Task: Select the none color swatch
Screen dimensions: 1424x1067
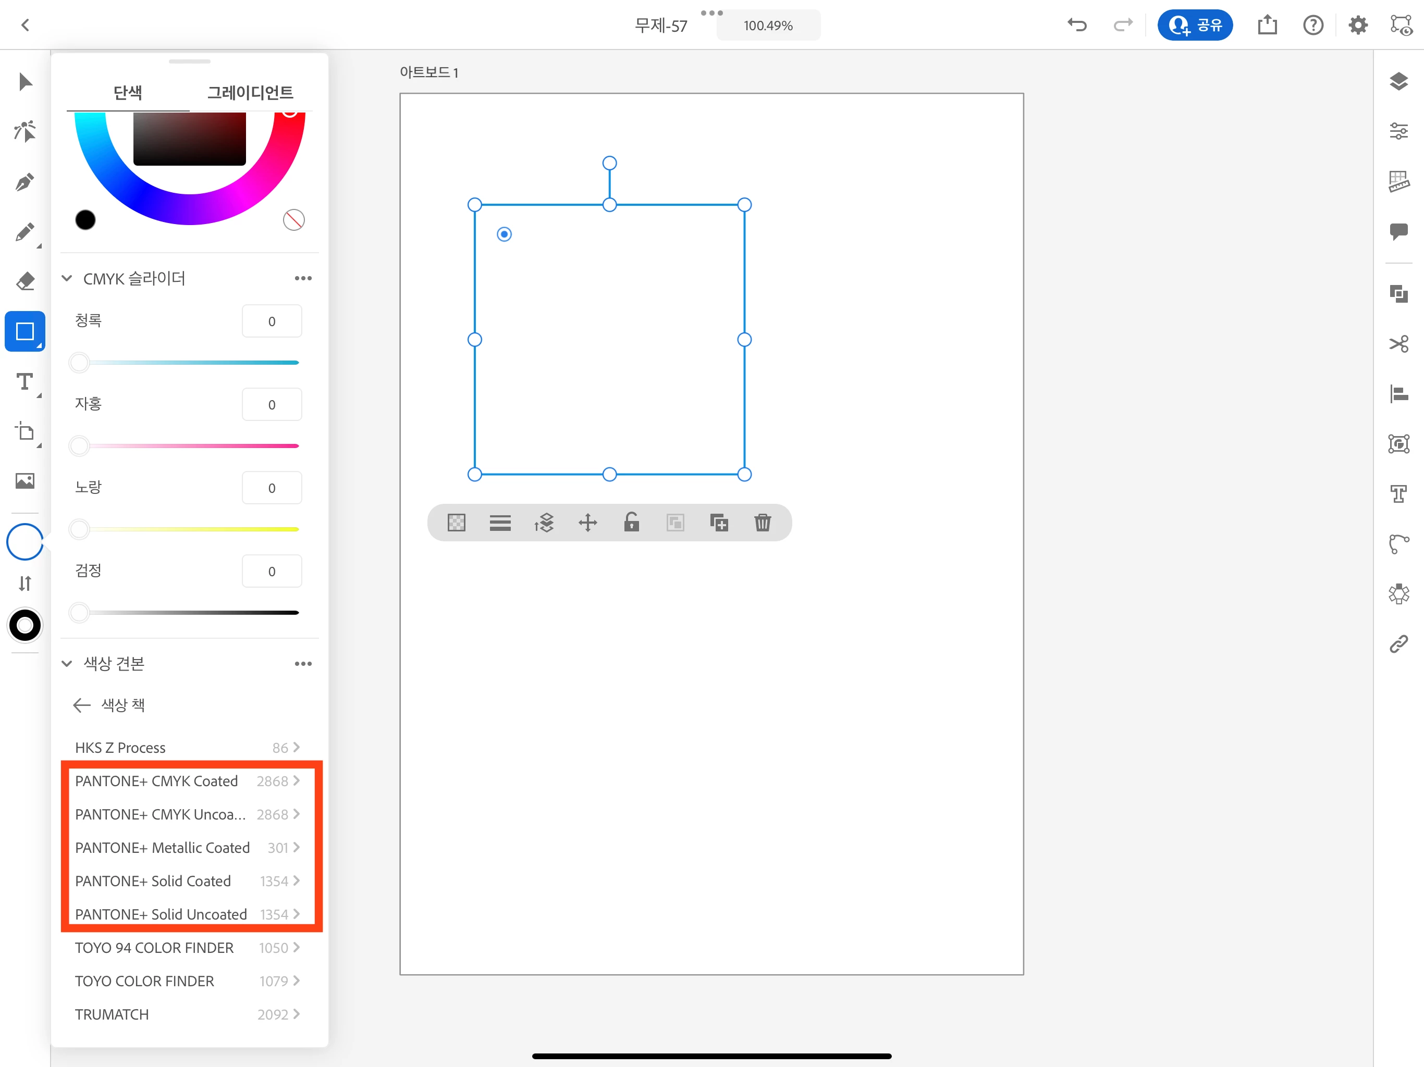Action: point(293,220)
